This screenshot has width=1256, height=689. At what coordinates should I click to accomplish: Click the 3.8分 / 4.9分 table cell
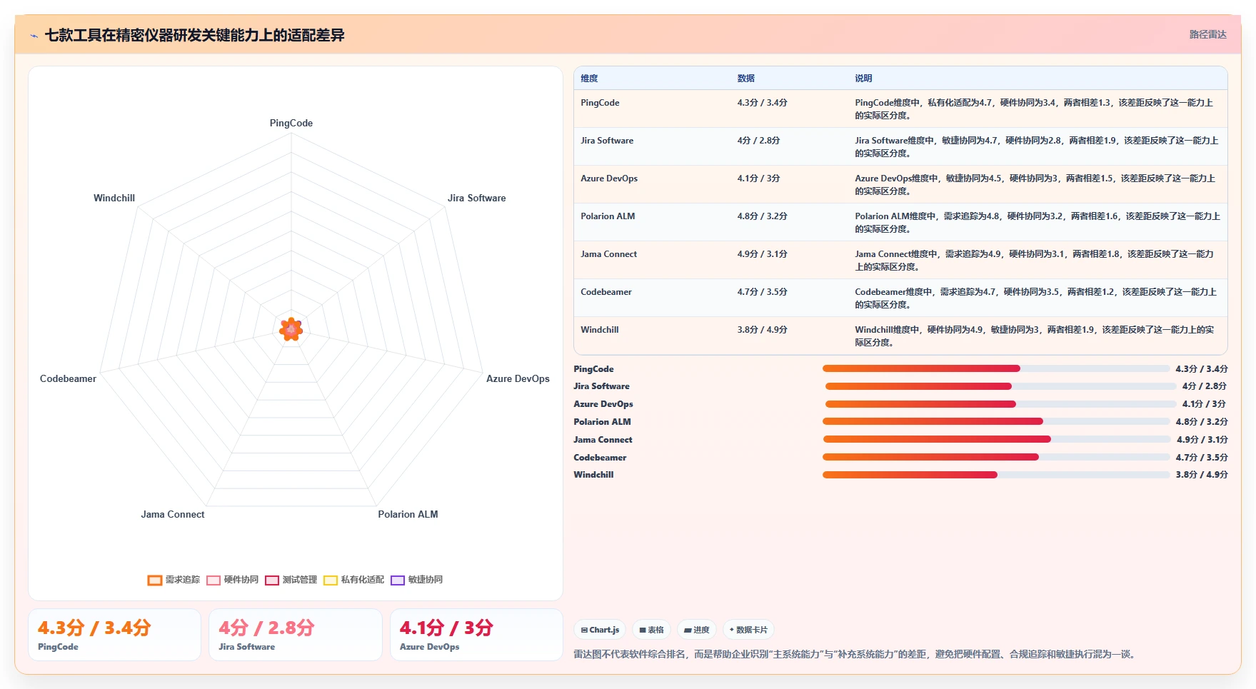(763, 330)
